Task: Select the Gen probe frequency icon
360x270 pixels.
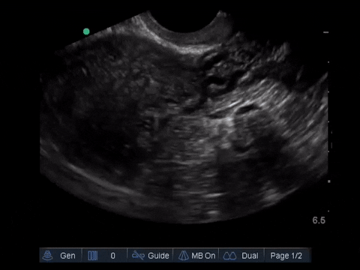Action: pos(47,256)
